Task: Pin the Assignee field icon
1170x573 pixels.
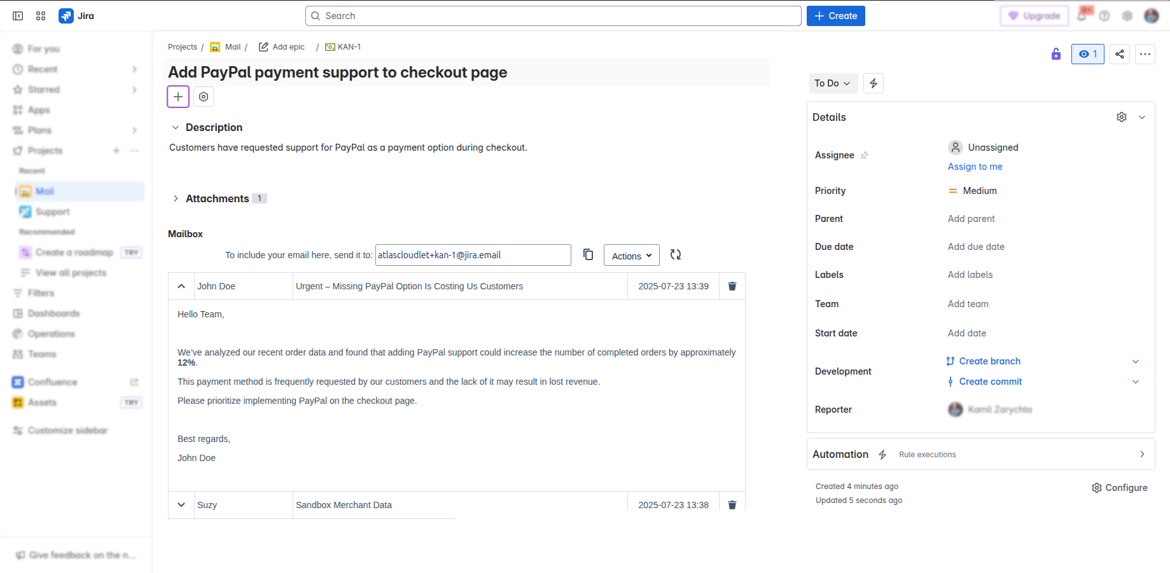Action: [865, 155]
